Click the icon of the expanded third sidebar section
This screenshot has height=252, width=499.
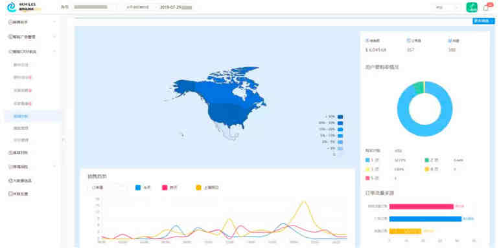10,52
